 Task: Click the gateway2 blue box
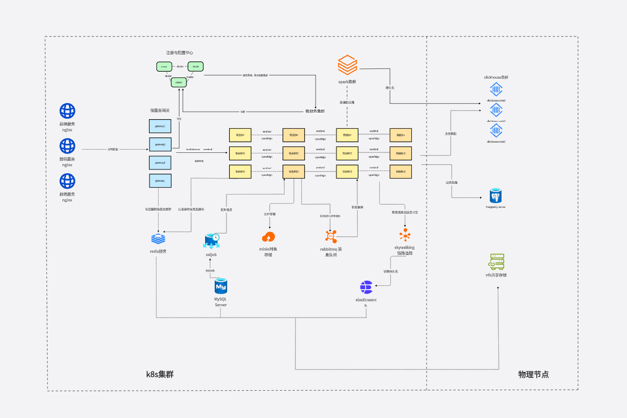(x=160, y=144)
